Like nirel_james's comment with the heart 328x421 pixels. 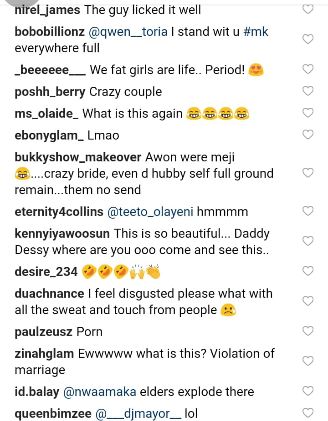pyautogui.click(x=308, y=9)
